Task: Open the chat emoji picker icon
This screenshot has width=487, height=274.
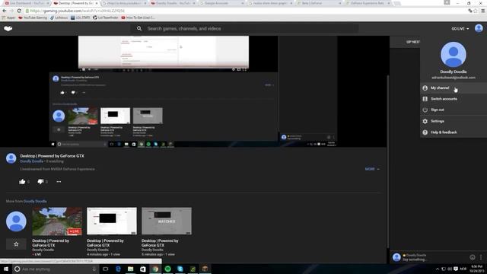Action: click(x=472, y=257)
